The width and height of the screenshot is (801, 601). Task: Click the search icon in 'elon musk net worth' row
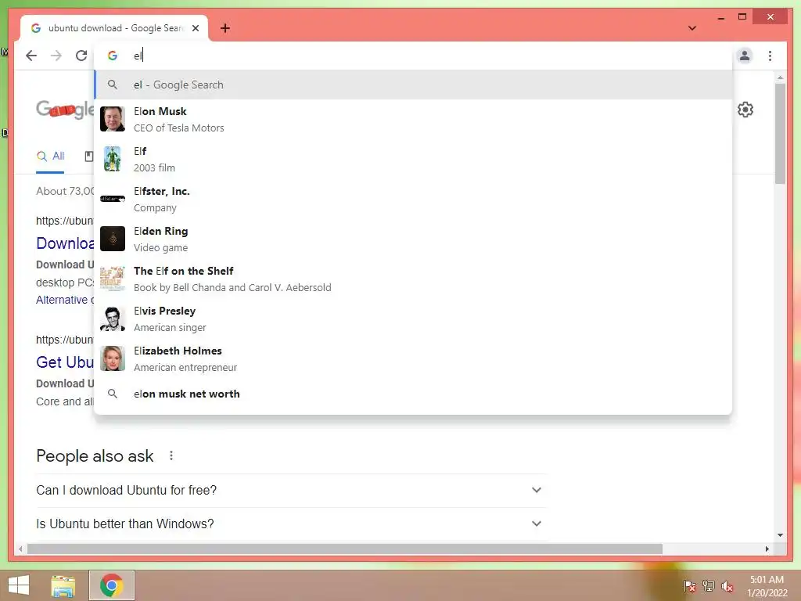point(113,394)
